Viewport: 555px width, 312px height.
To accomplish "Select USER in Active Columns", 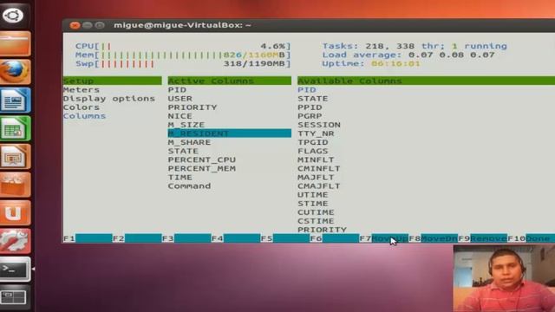I will pyautogui.click(x=180, y=99).
